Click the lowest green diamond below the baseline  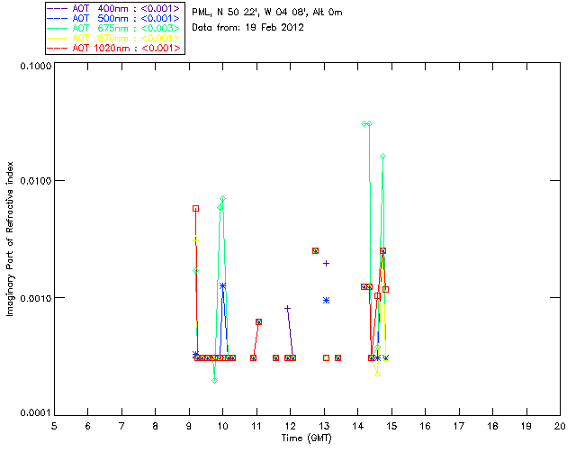(214, 380)
